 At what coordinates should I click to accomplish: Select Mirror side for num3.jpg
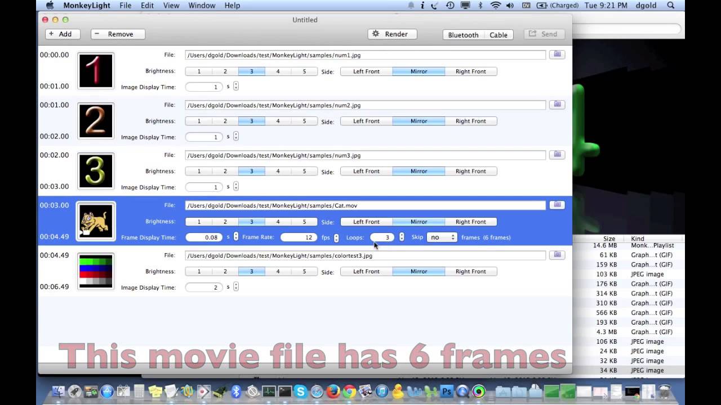click(x=419, y=171)
